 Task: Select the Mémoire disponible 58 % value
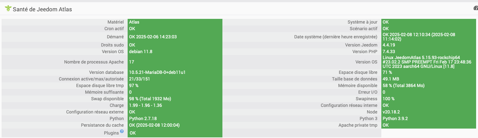(403, 86)
